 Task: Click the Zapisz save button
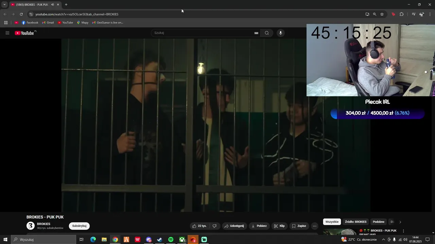click(x=299, y=226)
